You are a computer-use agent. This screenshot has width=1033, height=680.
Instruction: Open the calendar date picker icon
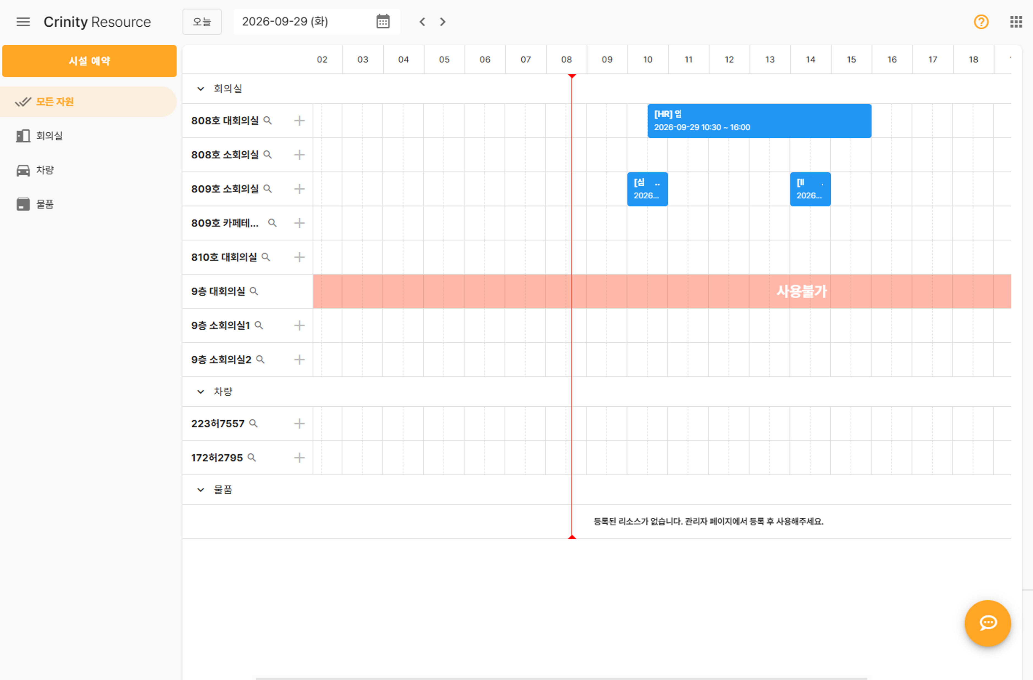pos(383,21)
